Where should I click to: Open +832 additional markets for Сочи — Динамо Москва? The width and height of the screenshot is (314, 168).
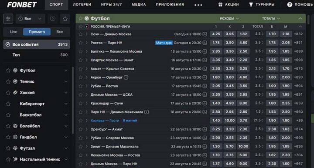298,34
